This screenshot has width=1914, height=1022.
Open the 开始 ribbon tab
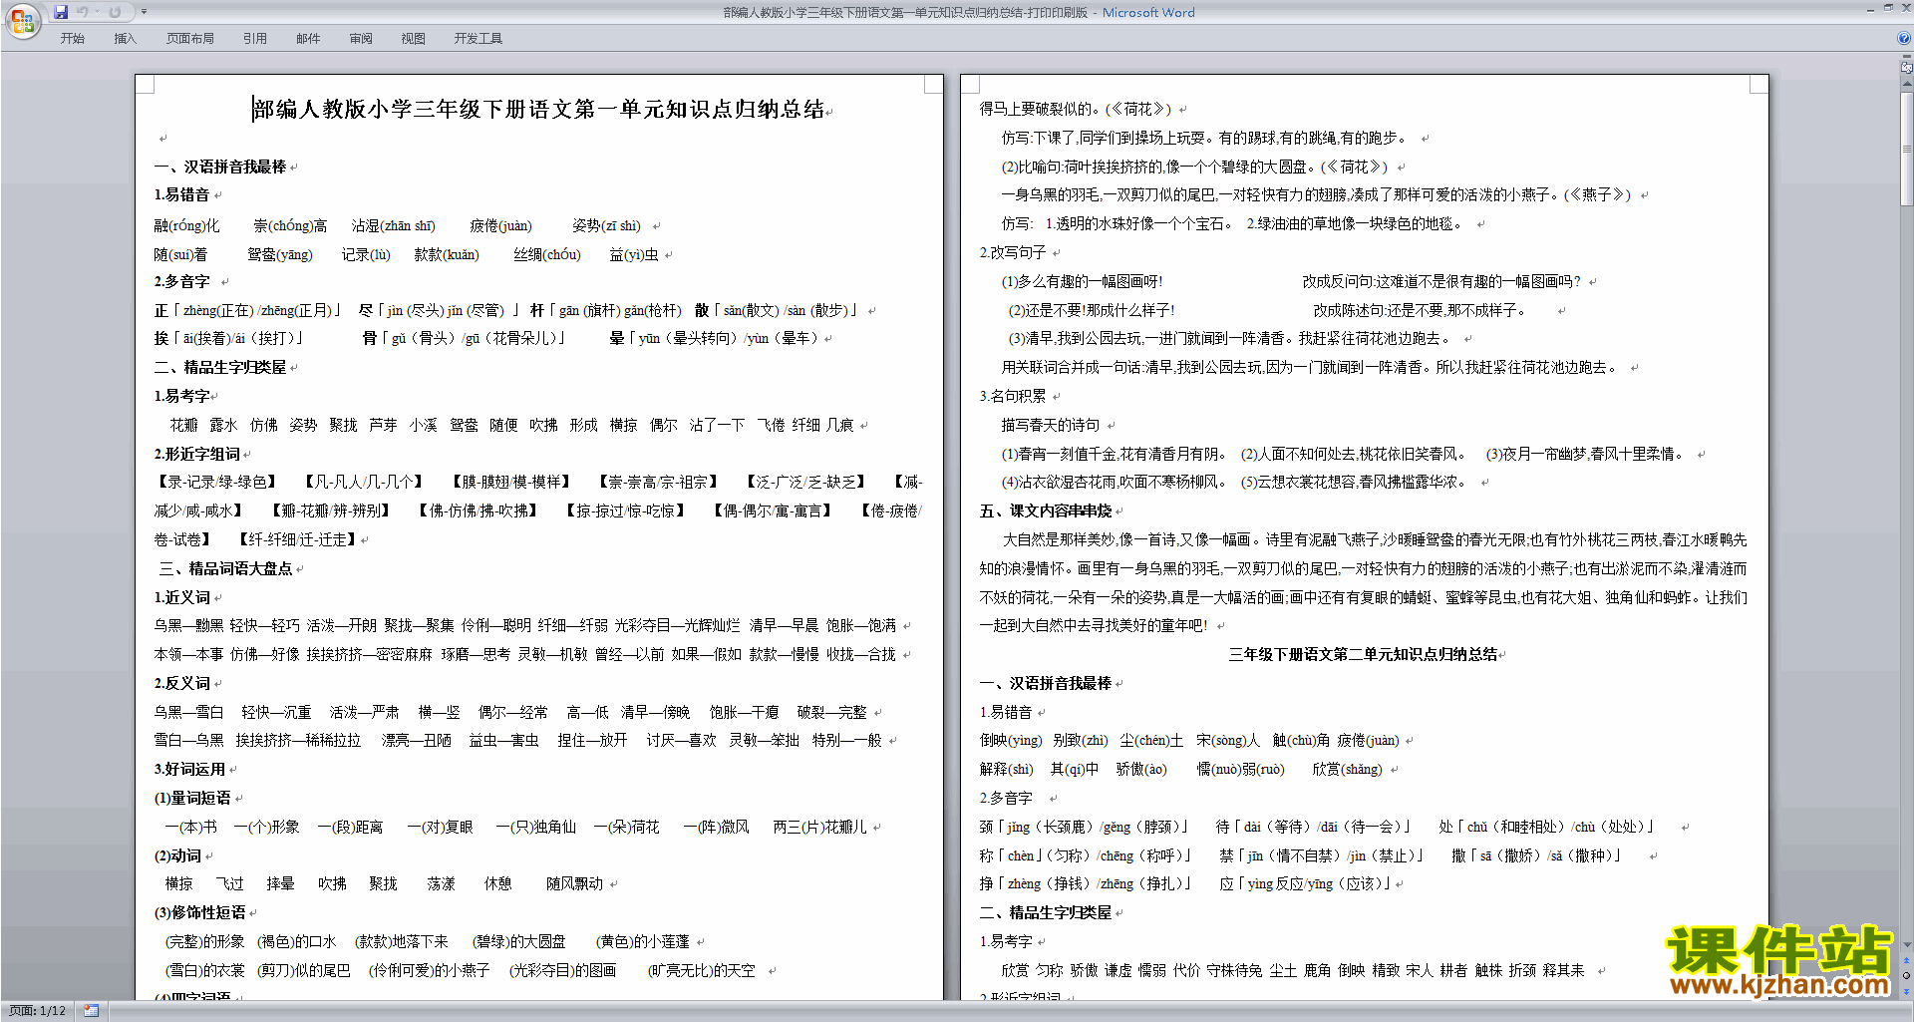click(73, 39)
